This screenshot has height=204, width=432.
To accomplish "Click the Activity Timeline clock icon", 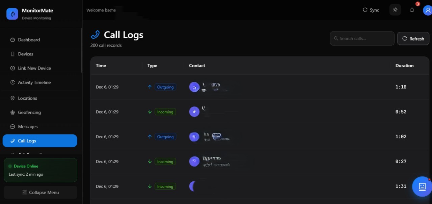I will [x=12, y=82].
